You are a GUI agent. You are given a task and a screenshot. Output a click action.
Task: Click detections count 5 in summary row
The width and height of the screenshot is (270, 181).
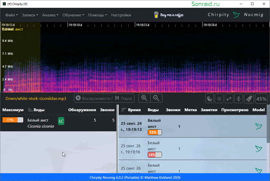pyautogui.click(x=95, y=120)
